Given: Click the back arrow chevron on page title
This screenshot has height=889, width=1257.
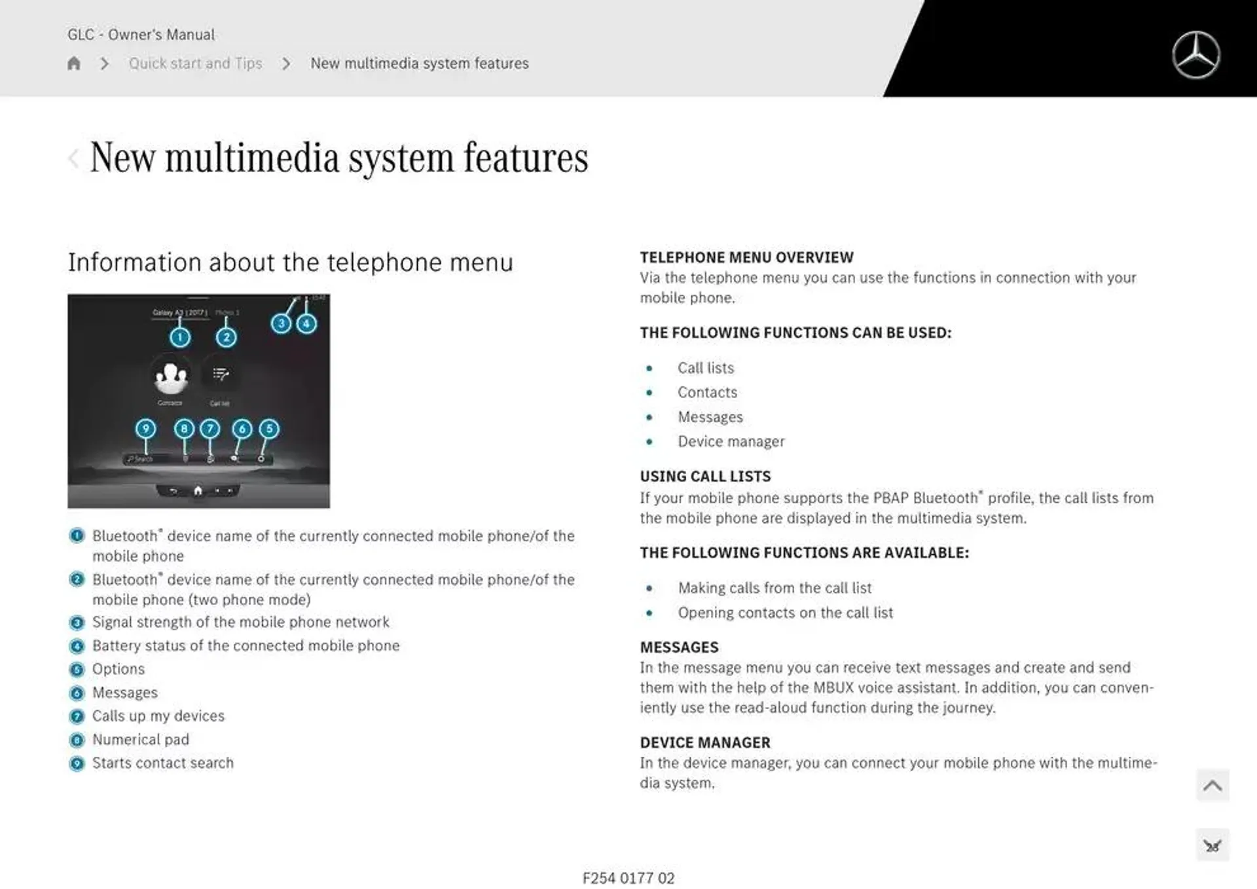Looking at the screenshot, I should pyautogui.click(x=72, y=157).
